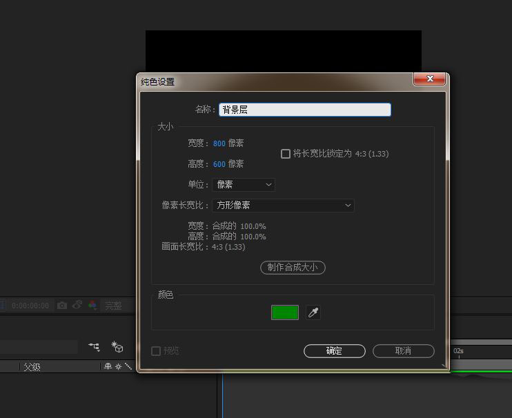This screenshot has width=512, height=418.
Task: Click the 02s marker on time ruler
Action: (458, 351)
